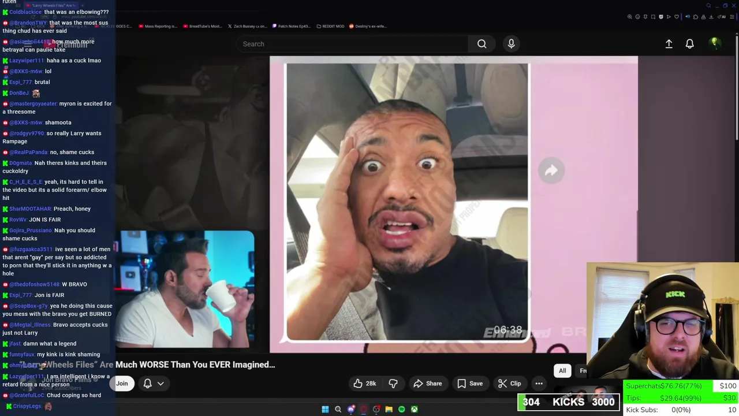This screenshot has height=416, width=739.
Task: Click the heart bookmark icon in toolbar
Action: click(677, 17)
